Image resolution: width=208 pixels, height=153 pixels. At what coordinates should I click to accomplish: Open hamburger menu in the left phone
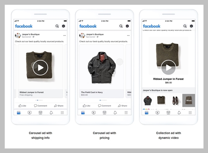pos(62,113)
